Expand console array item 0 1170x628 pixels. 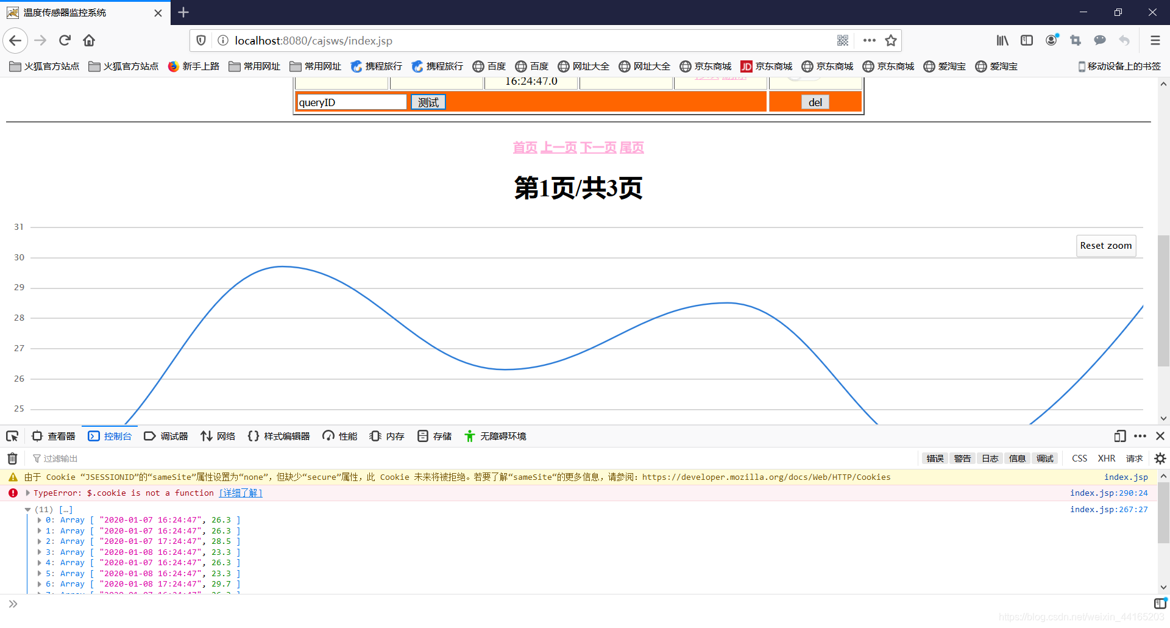39,519
